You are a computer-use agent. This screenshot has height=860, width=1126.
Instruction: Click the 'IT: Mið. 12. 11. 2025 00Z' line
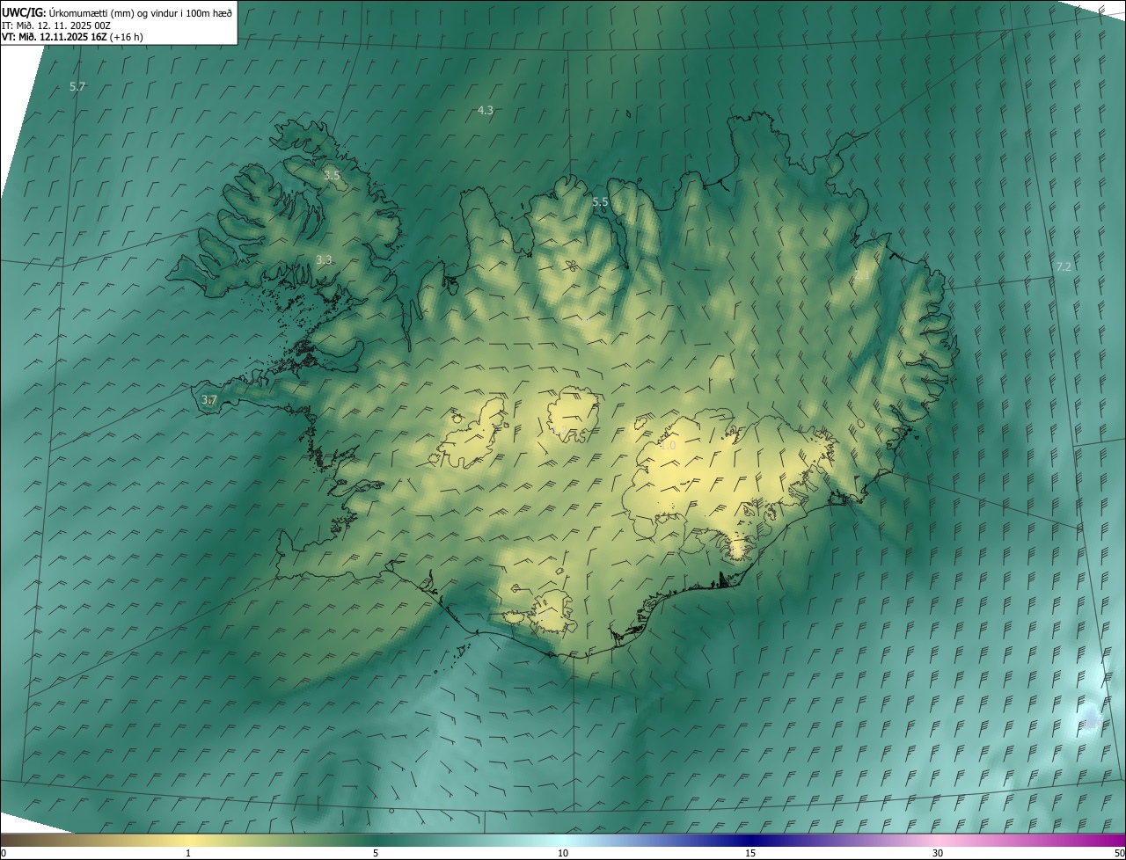[x=56, y=26]
